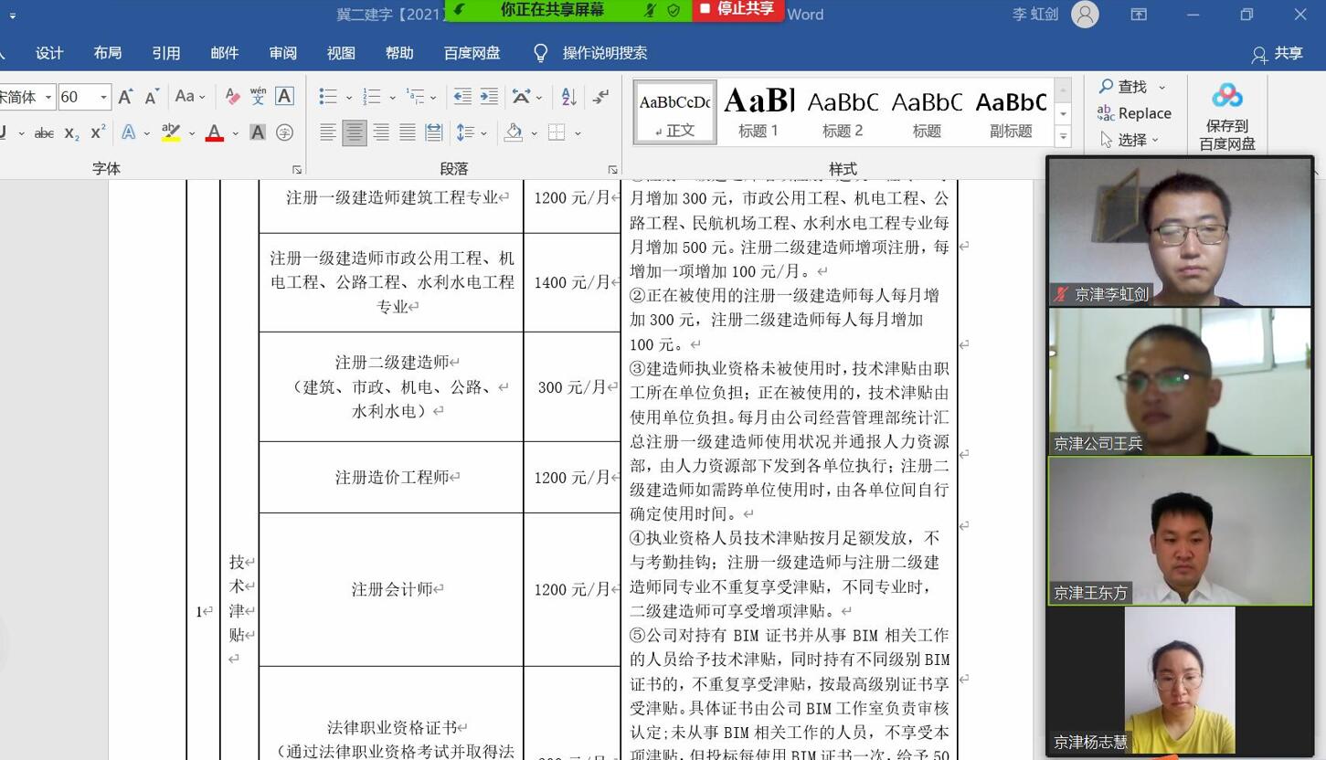Click the phonetic guide wén icon
The width and height of the screenshot is (1326, 760).
tap(258, 97)
